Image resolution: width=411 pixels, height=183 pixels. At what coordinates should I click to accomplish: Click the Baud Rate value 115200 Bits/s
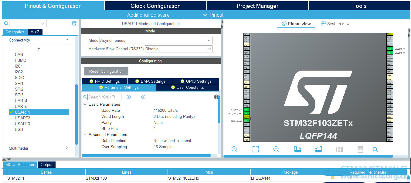(x=166, y=110)
